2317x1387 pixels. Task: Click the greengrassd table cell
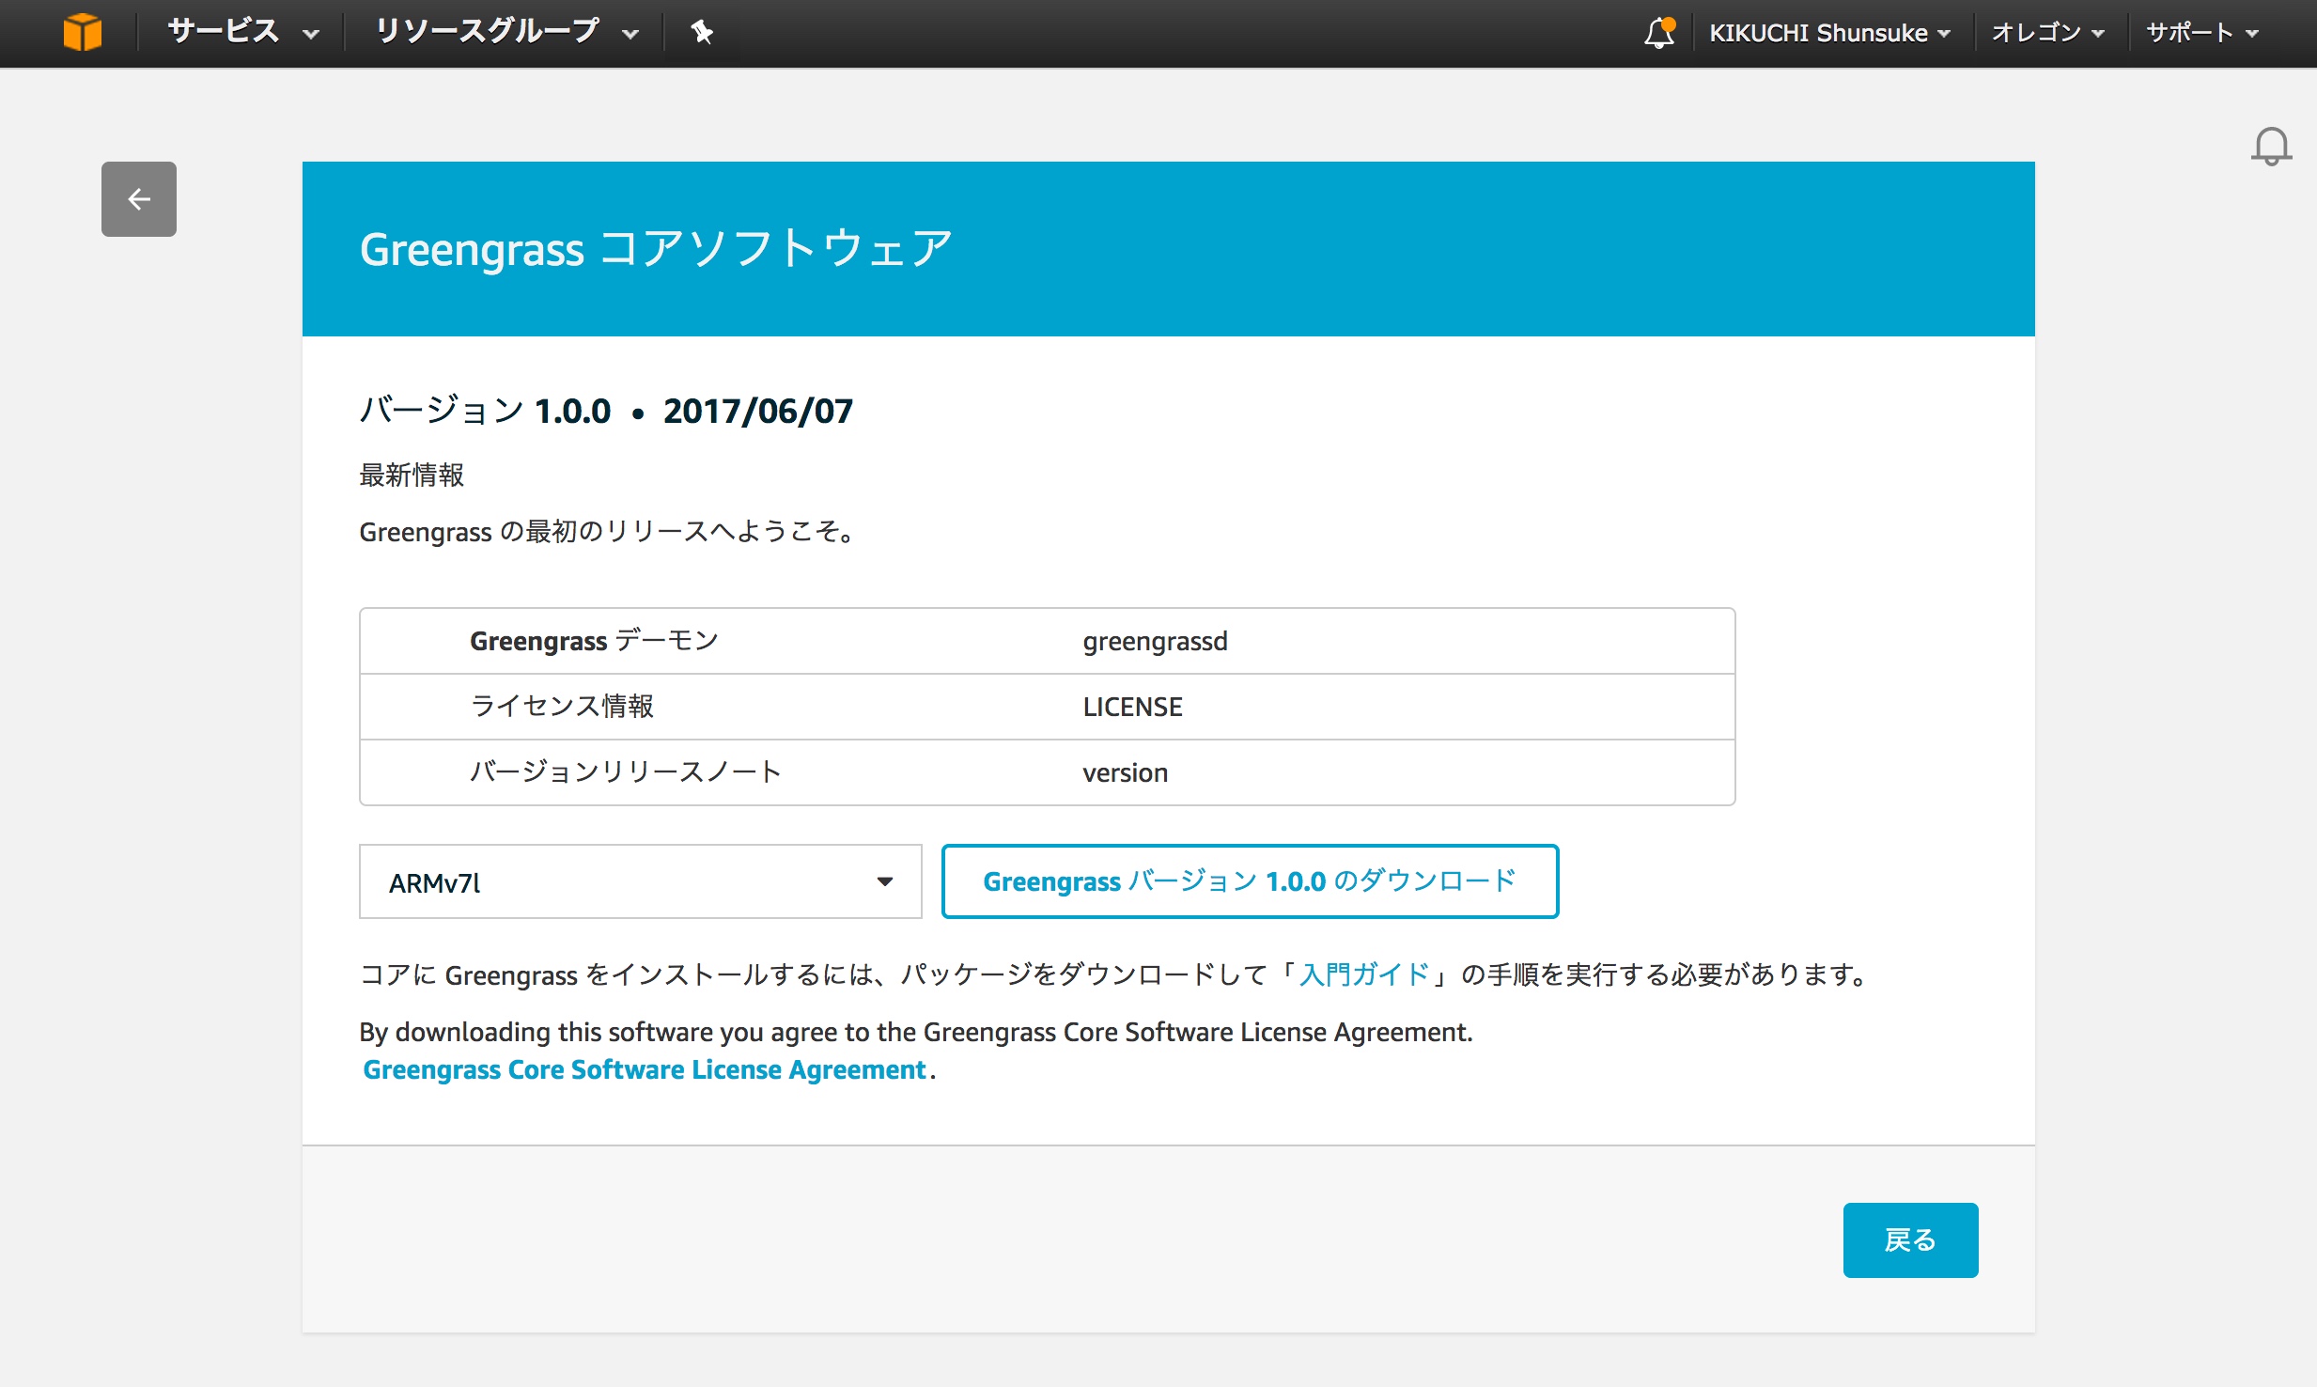(x=1155, y=641)
